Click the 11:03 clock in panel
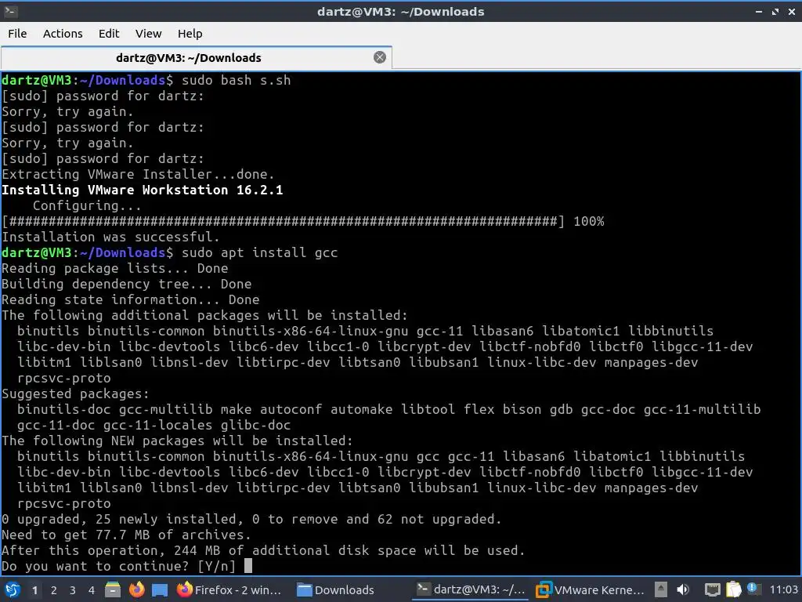 (x=783, y=589)
